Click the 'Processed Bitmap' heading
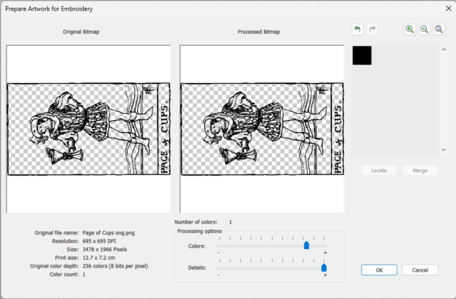 [x=258, y=31]
